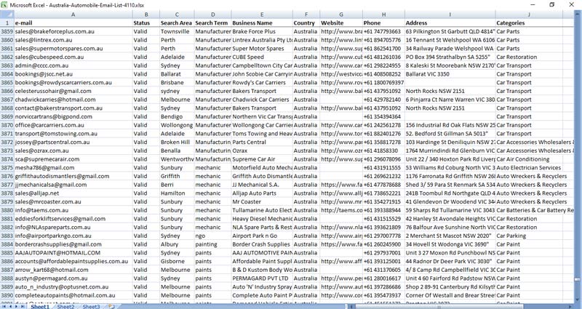Viewport: 582px width, 309px height.
Task: Click the 'Search Area' header cell
Action: (x=177, y=23)
